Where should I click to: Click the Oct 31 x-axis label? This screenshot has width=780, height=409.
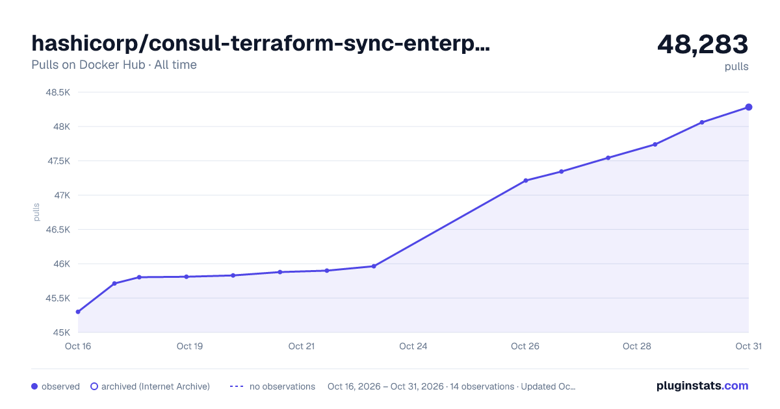point(748,346)
